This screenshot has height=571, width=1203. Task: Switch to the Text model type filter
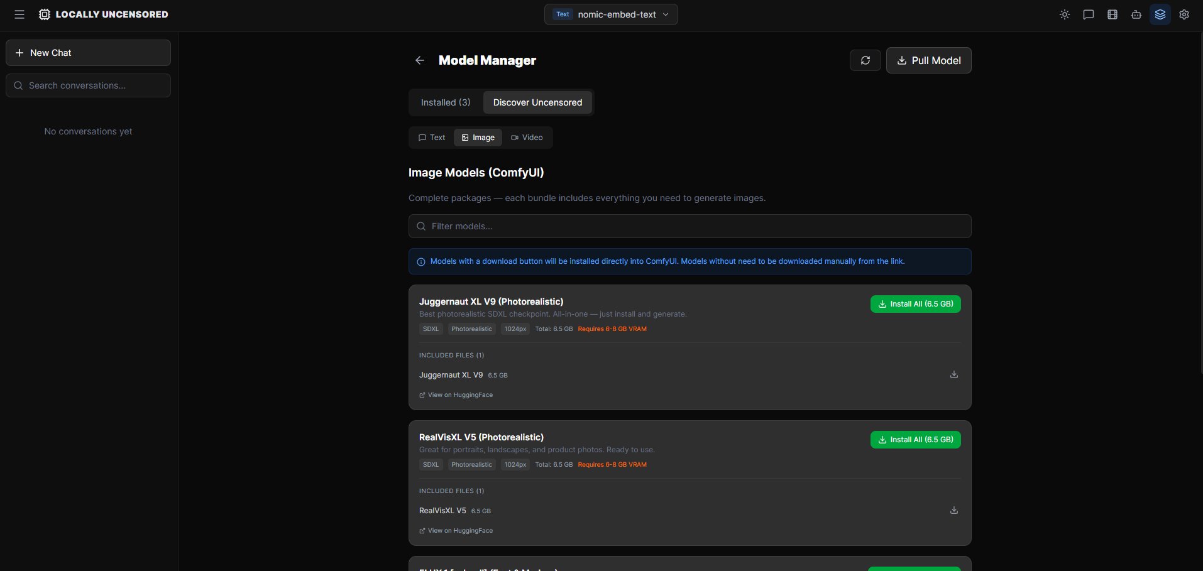(x=431, y=137)
